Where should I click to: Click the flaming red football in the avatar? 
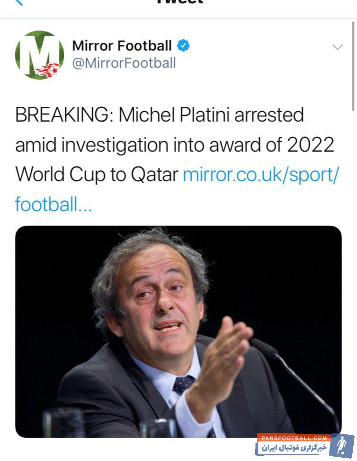[x=49, y=70]
